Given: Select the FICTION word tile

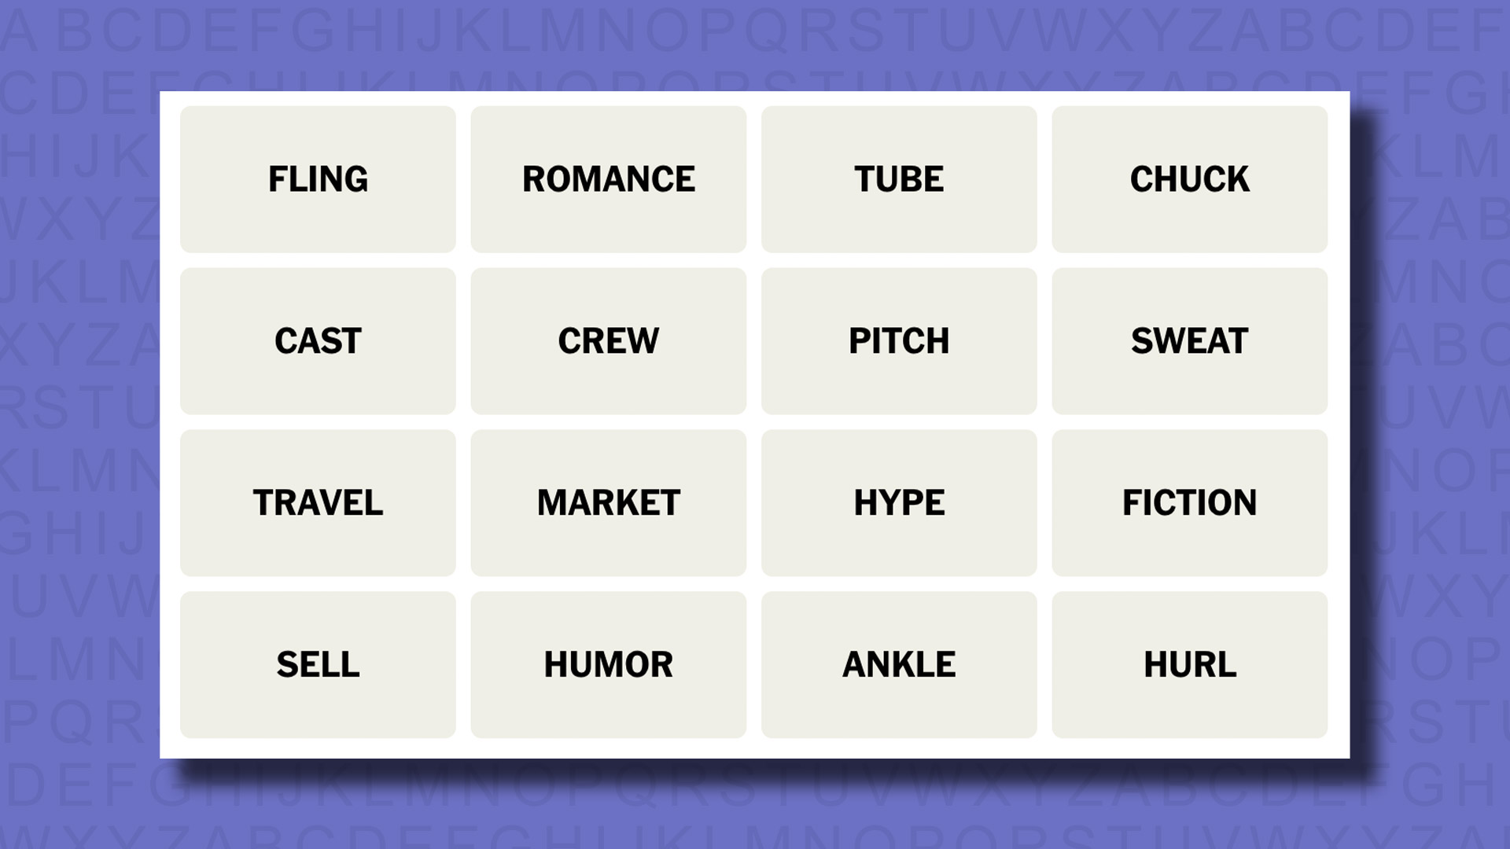Looking at the screenshot, I should point(1190,503).
